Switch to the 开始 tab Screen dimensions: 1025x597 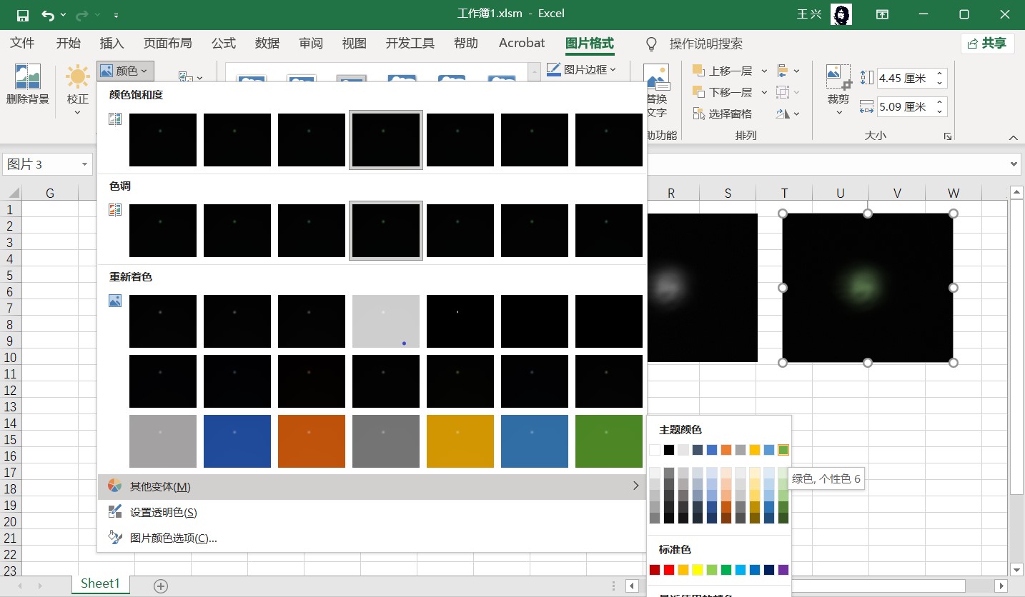point(69,44)
